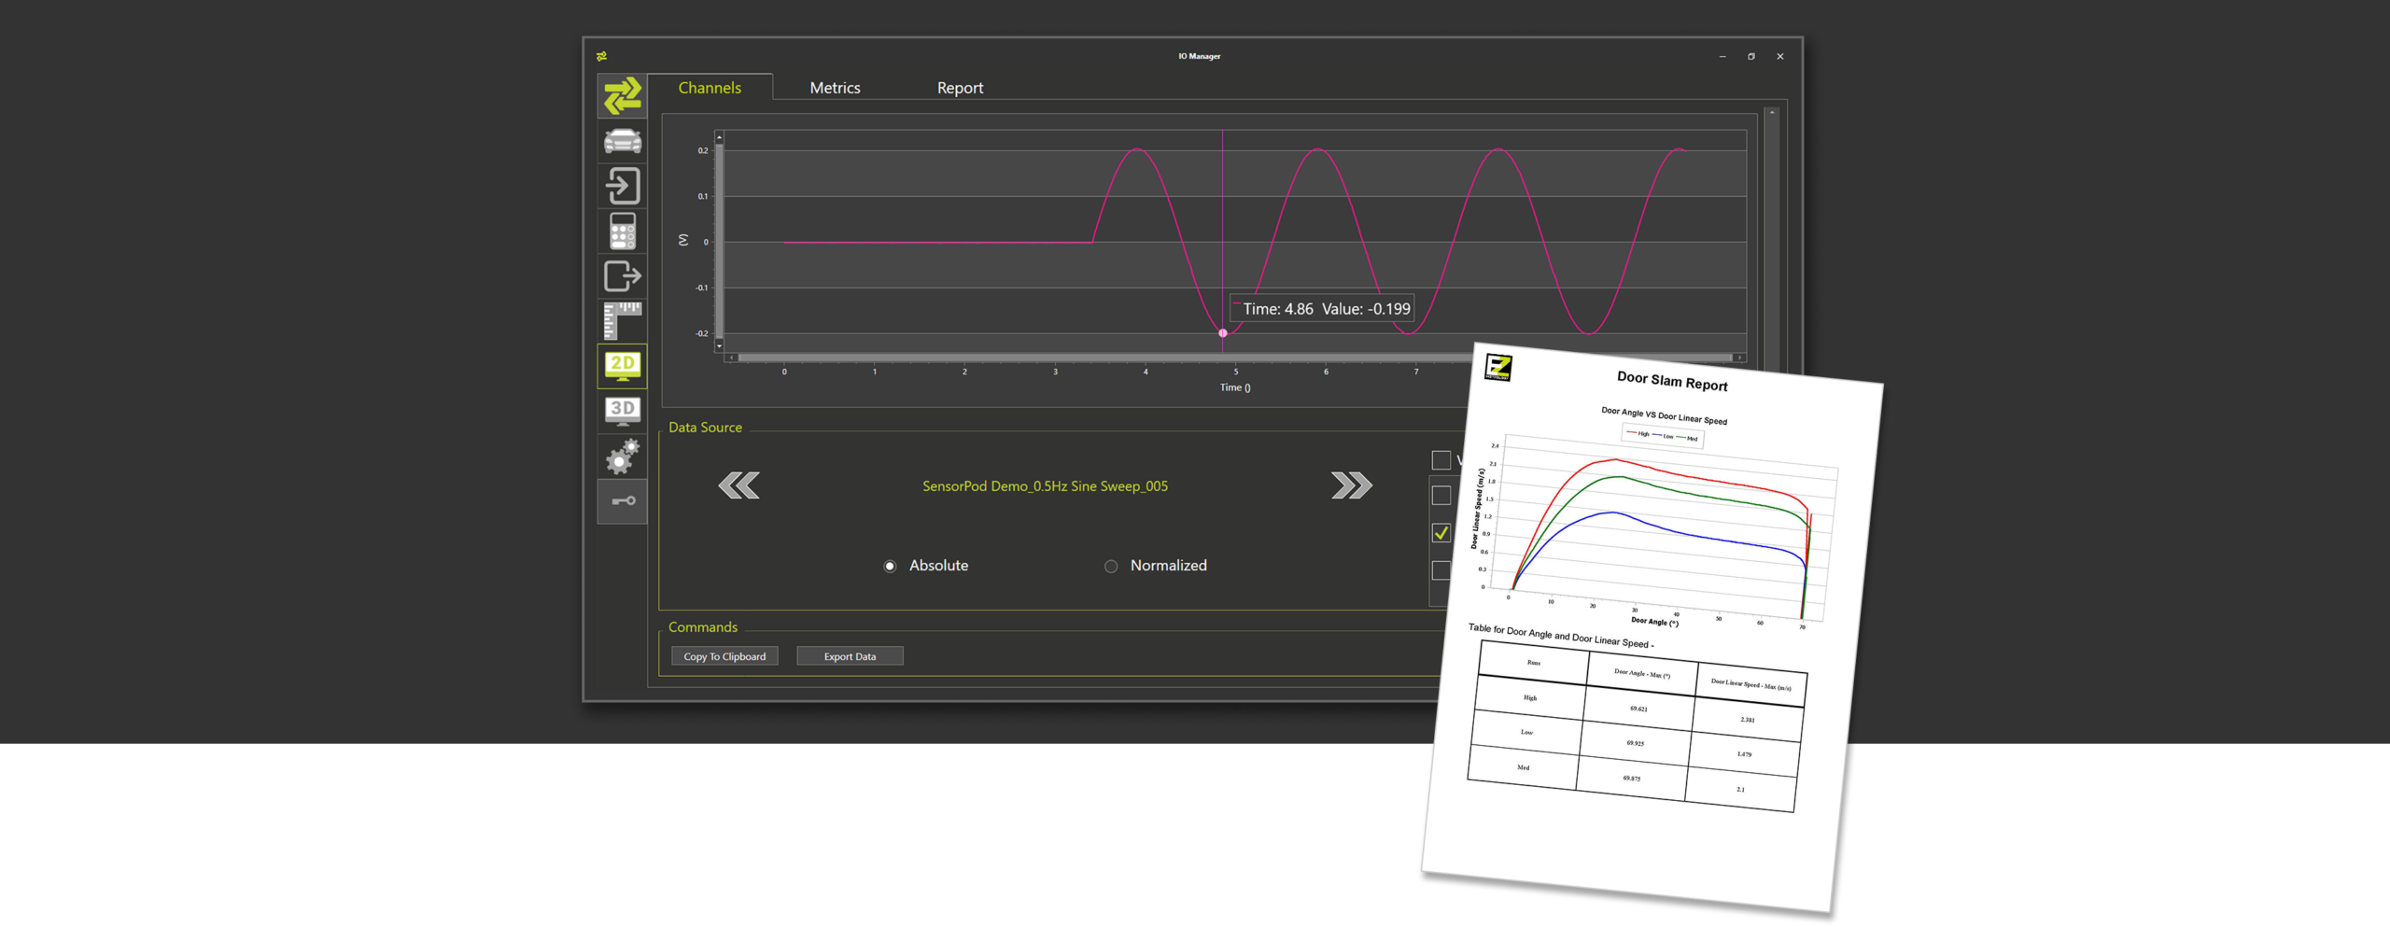Open the Report tab
The height and width of the screenshot is (927, 2390).
[960, 88]
